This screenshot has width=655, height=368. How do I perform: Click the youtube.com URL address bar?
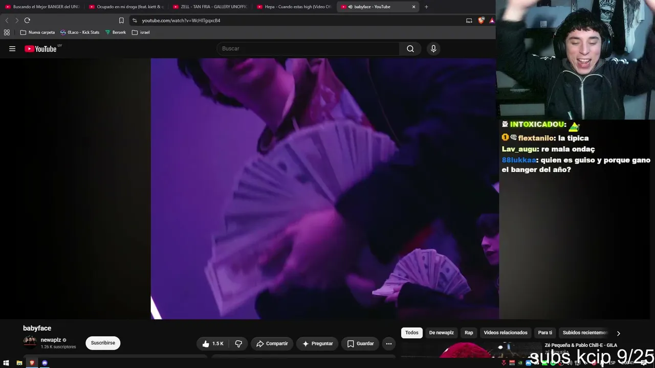coord(181,20)
